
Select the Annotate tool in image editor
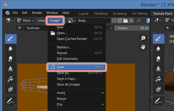[11, 101]
